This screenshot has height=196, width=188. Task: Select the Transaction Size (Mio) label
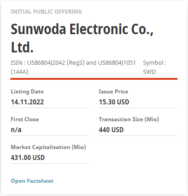coord(129,119)
